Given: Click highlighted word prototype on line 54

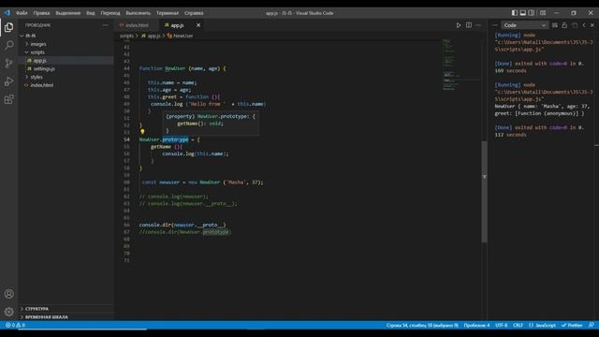Looking at the screenshot, I should (x=175, y=139).
